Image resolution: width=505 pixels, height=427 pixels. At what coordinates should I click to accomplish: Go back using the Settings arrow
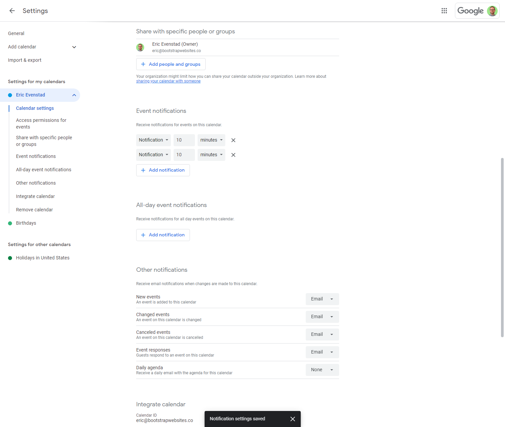(x=12, y=11)
